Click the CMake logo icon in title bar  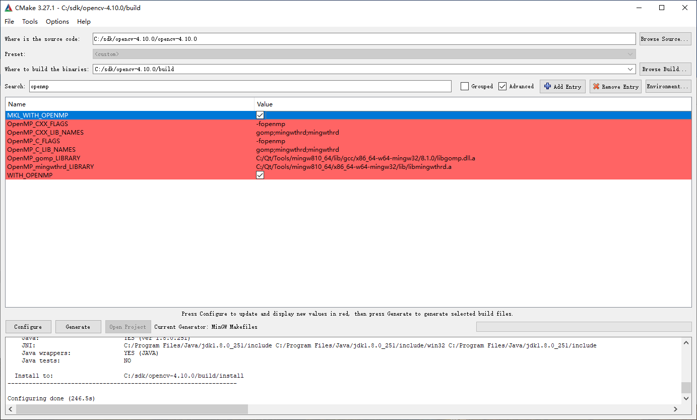[x=9, y=8]
